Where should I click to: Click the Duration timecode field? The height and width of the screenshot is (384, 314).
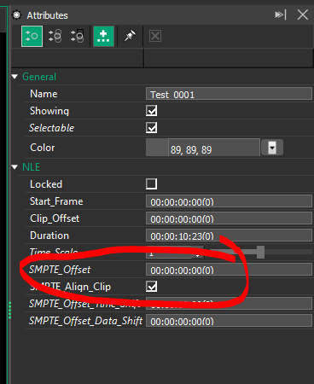(229, 236)
